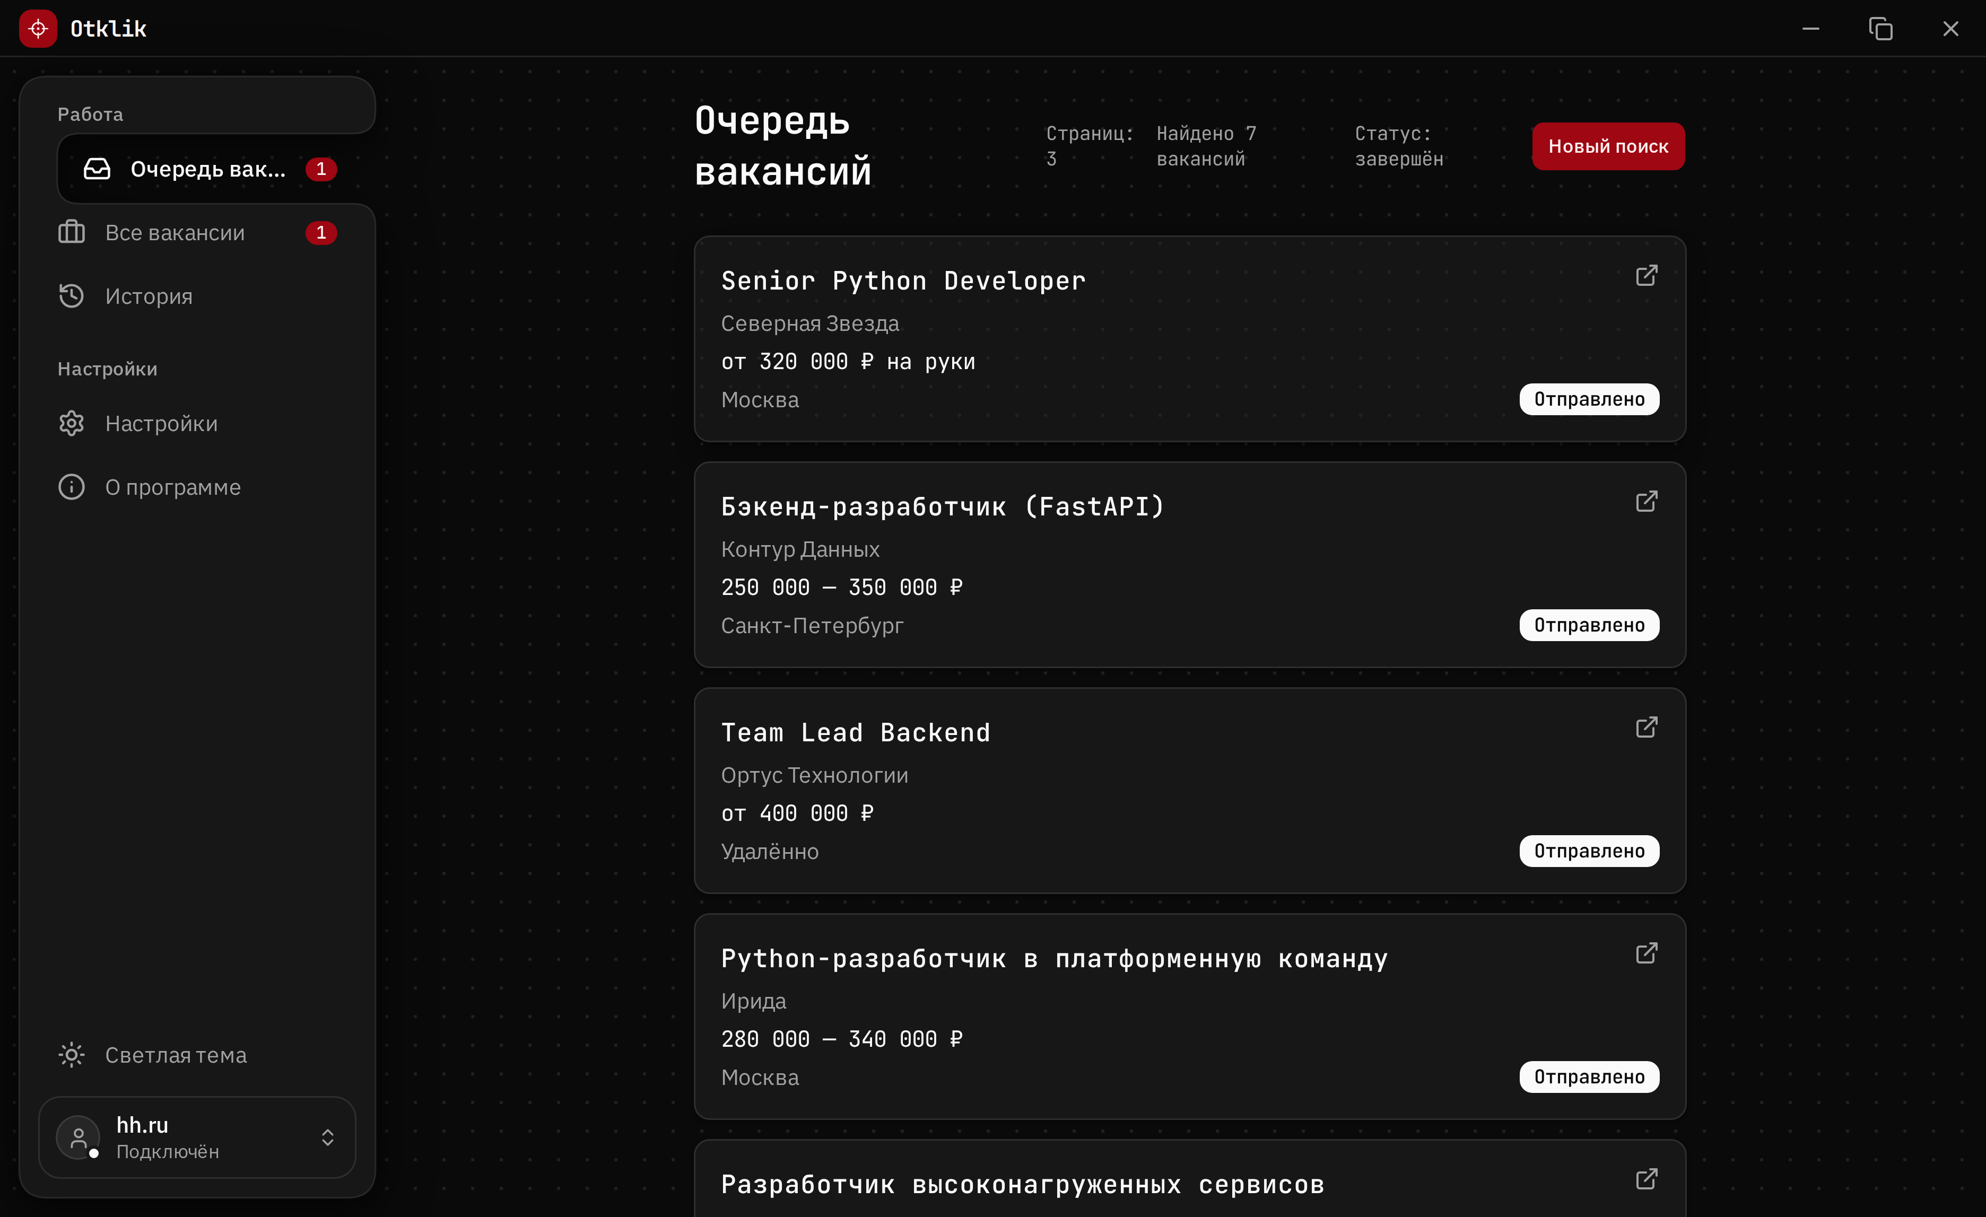1986x1217 pixels.
Task: Select Разработчик высоконагруженных сервисов title
Action: click(x=1022, y=1184)
